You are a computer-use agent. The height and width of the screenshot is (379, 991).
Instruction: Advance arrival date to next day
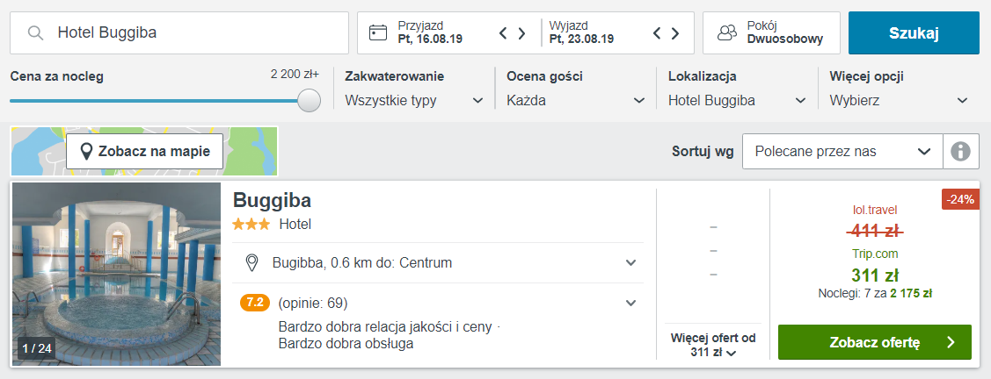click(x=522, y=32)
